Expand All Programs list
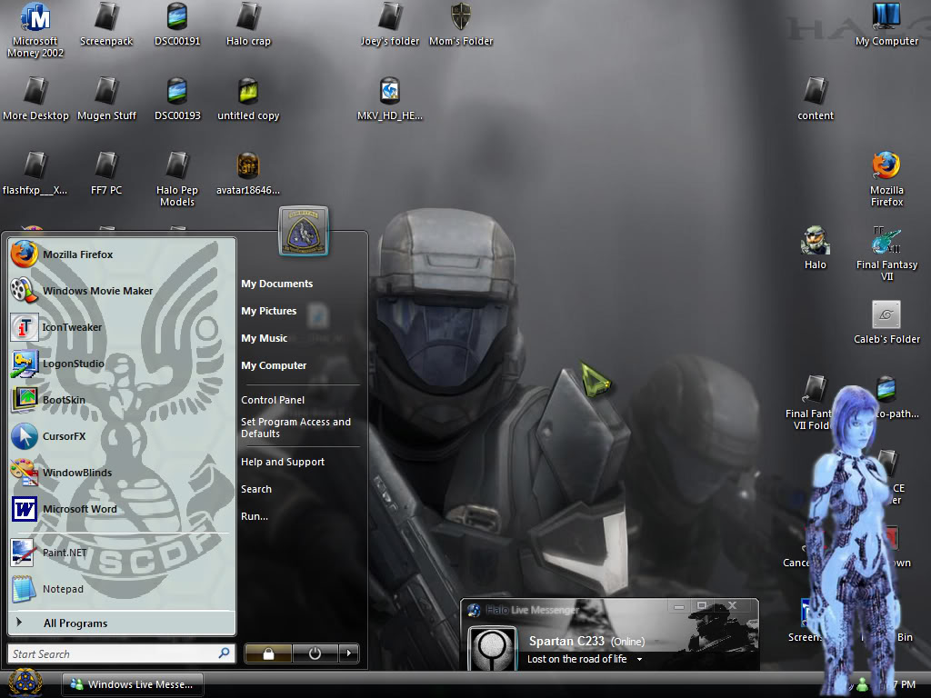The image size is (931, 698). click(122, 623)
